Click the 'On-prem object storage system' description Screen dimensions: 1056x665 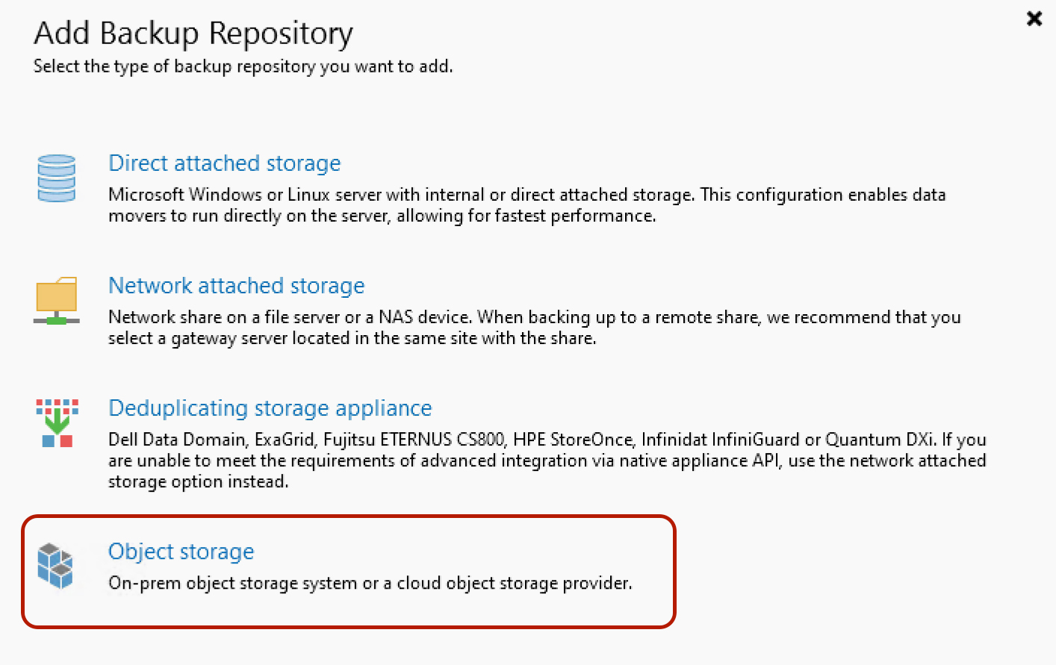370,584
